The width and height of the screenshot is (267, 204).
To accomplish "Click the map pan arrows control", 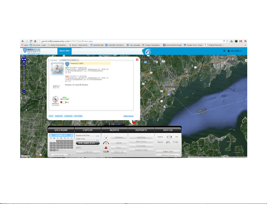I will (24, 59).
